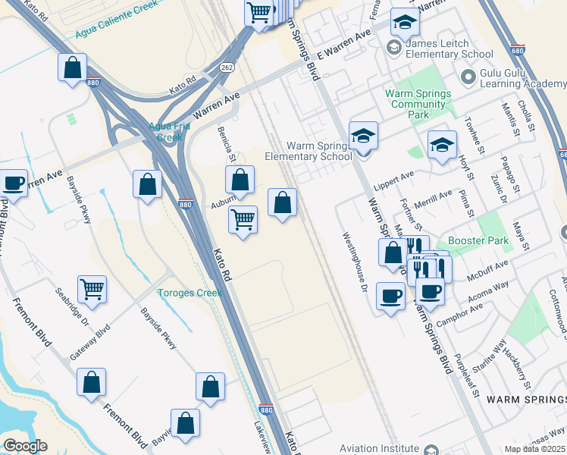Select the Booster Park label
The width and height of the screenshot is (567, 455).
click(x=478, y=240)
